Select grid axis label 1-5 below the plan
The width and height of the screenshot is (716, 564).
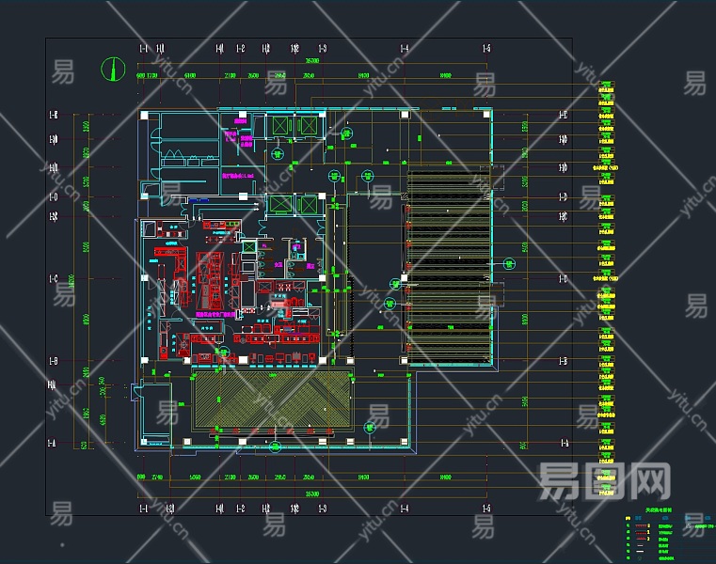coord(486,508)
